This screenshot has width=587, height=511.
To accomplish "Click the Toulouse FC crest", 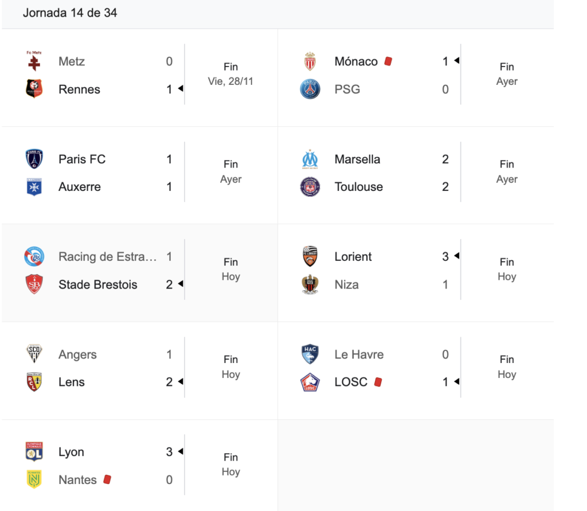I will 310,186.
